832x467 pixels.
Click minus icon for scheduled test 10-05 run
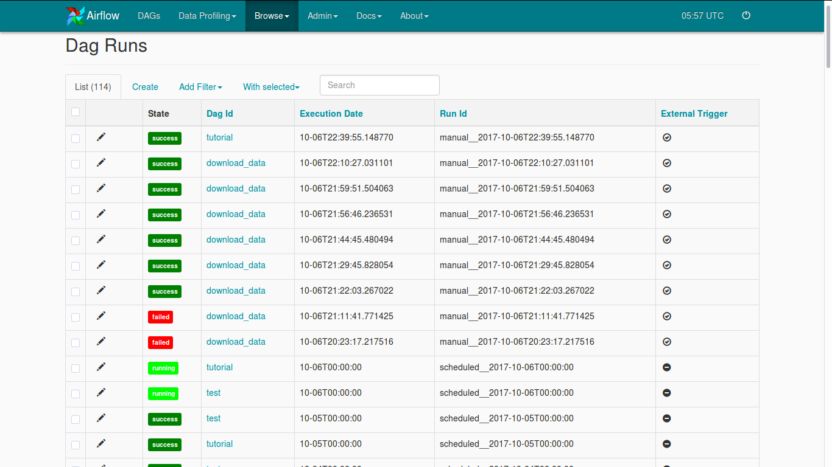point(666,419)
